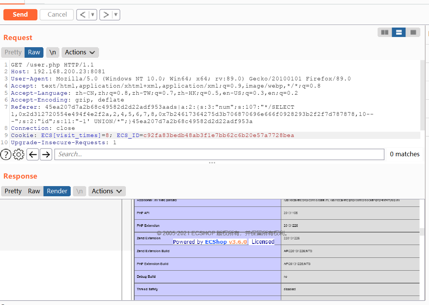Click the '0 matches' search result count
429x305 pixels.
tap(405, 154)
